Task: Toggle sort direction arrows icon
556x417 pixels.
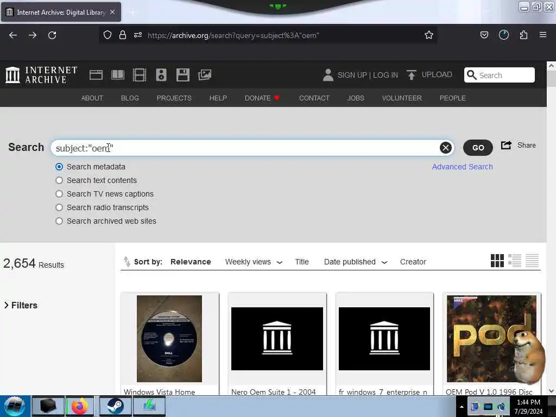Action: (127, 262)
